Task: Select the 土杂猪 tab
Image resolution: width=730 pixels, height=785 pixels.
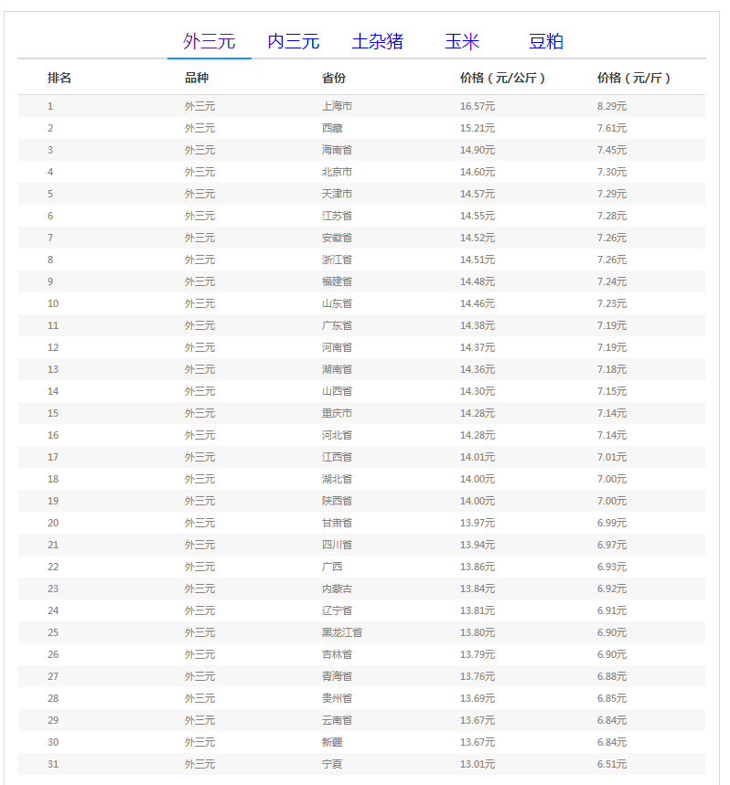Action: point(377,41)
